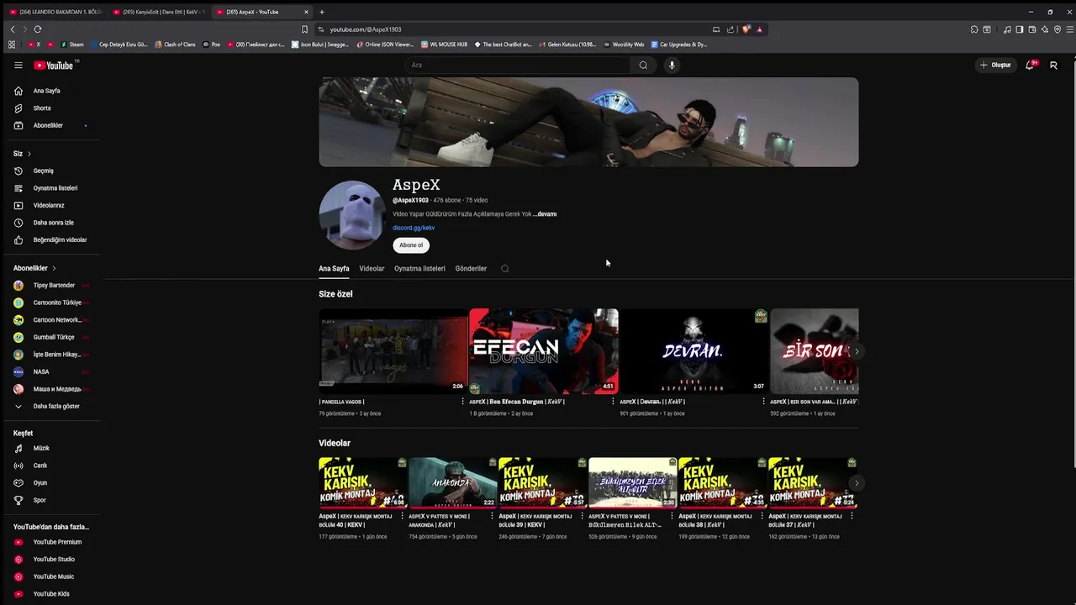This screenshot has width=1076, height=605.
Task: Reload the page with browser refresh
Action: tap(37, 29)
